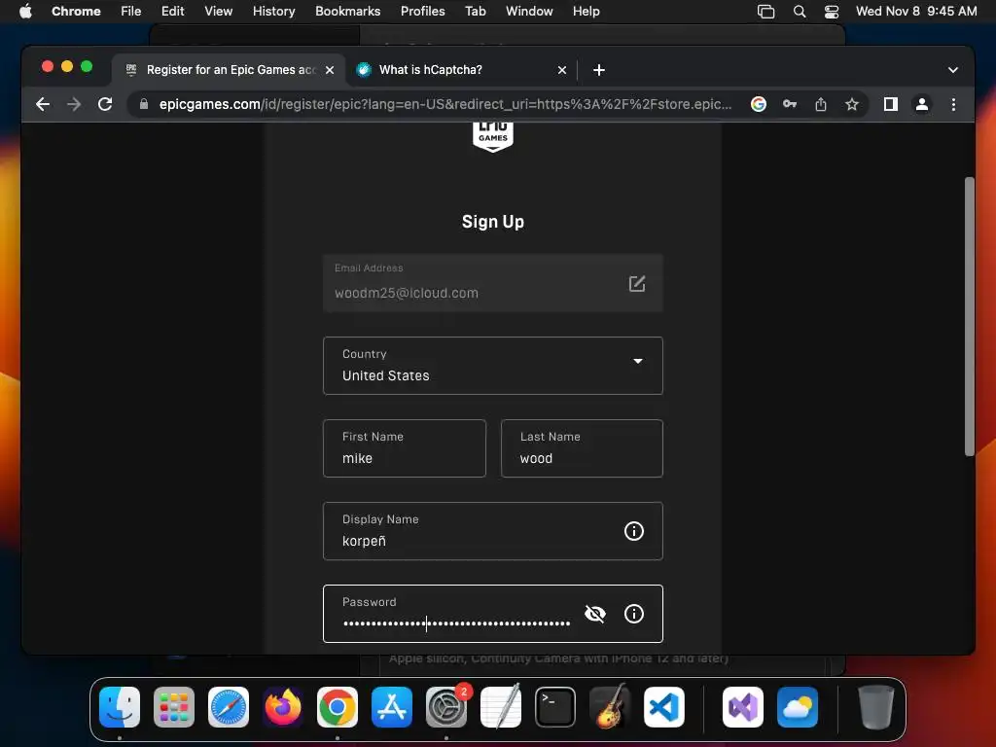996x747 pixels.
Task: Open saved passwords key icon
Action: point(790,104)
